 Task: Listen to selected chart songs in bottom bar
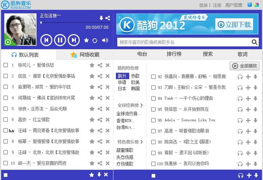point(241,175)
